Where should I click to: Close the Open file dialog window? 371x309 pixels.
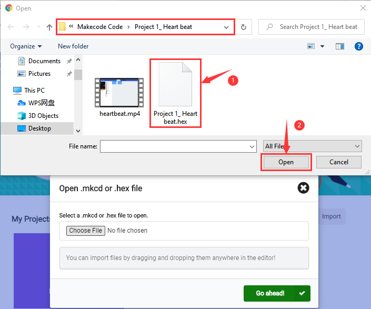pos(363,8)
